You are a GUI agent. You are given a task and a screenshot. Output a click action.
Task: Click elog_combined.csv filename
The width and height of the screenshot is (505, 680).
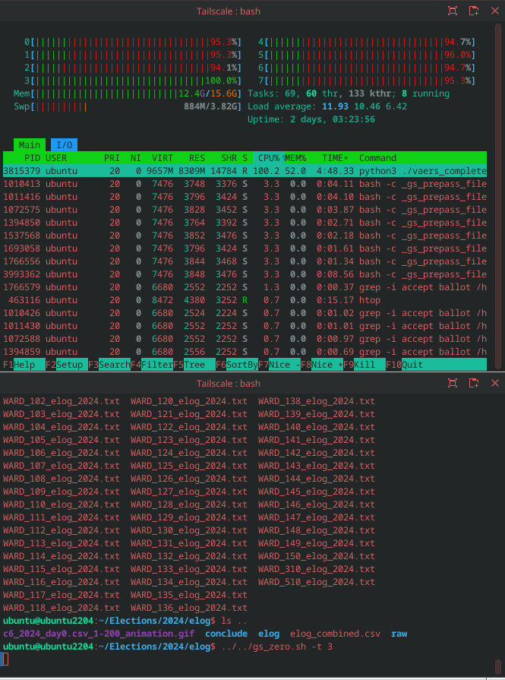[x=335, y=634]
